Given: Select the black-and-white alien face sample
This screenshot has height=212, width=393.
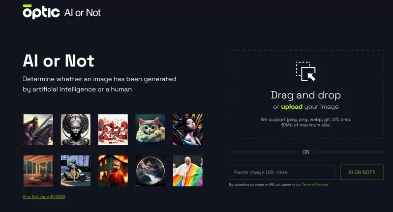Looking at the screenshot, I should (x=76, y=129).
